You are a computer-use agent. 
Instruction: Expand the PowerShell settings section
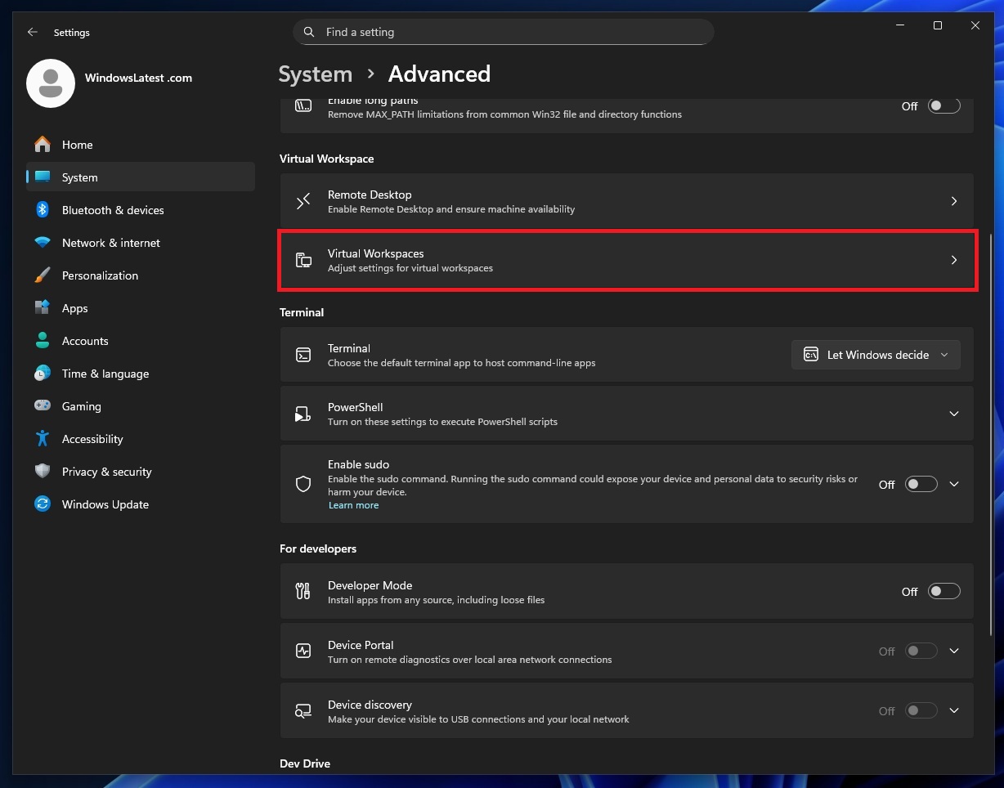(953, 414)
